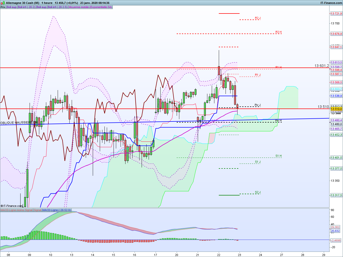The image size is (343, 257).
Task: Open the Boll inf ( 20 2.5) tab
Action: (57, 7)
